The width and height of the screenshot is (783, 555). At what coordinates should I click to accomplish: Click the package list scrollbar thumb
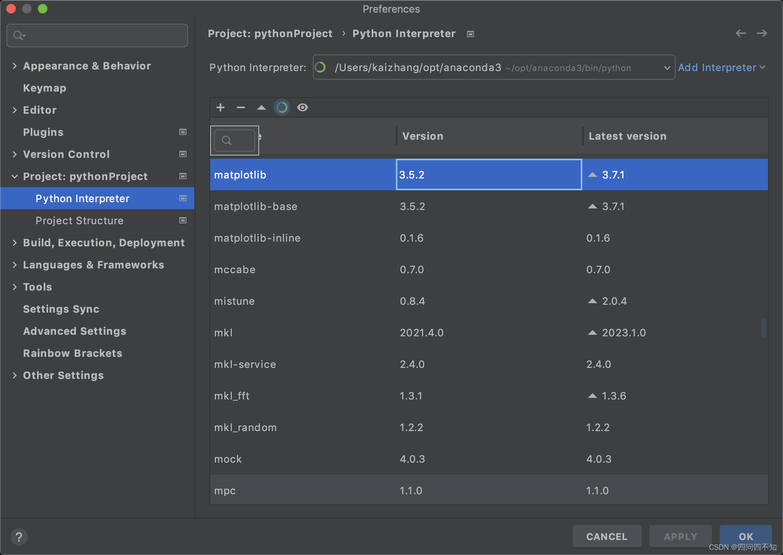point(764,328)
